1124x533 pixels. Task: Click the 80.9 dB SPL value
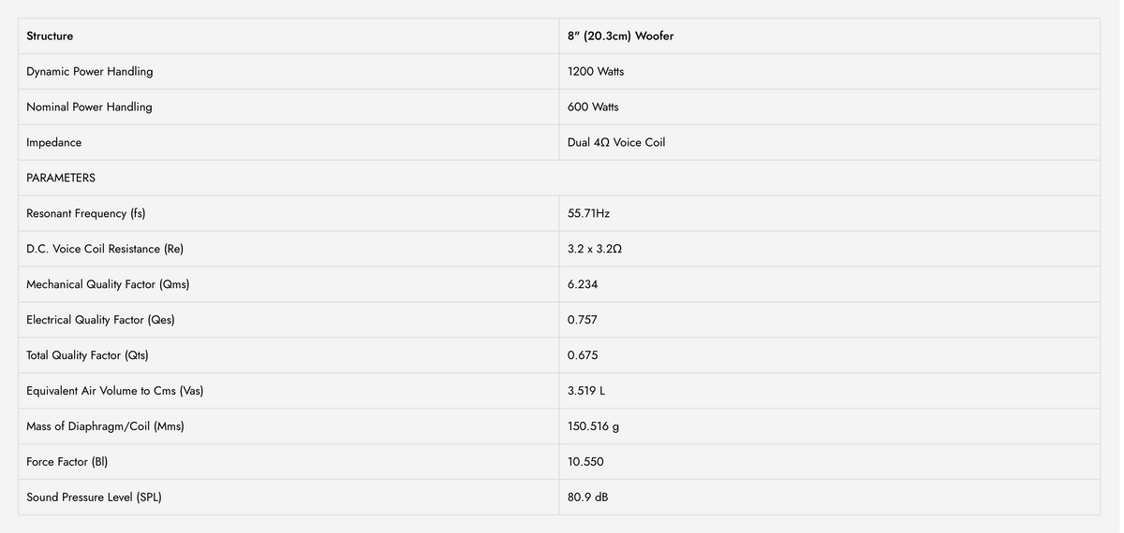(587, 497)
